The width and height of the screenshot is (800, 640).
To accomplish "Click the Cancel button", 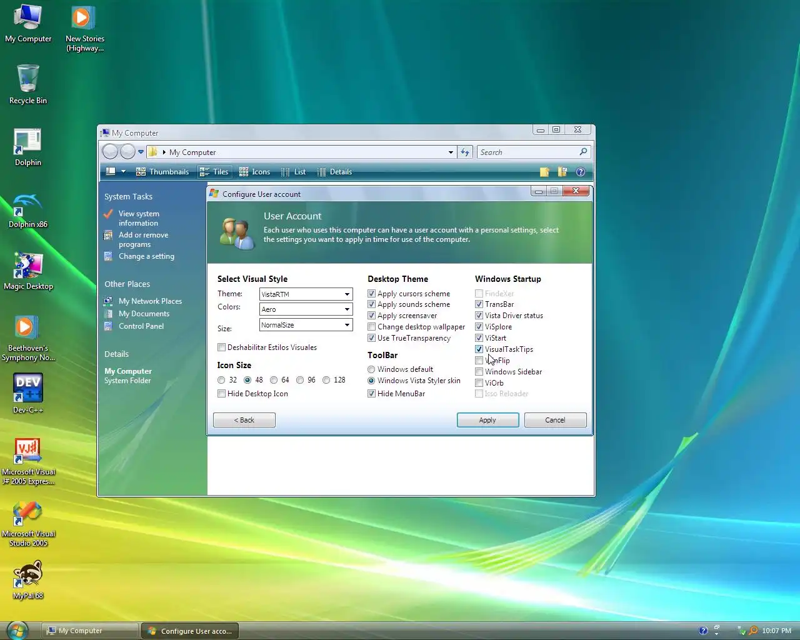I will [555, 420].
